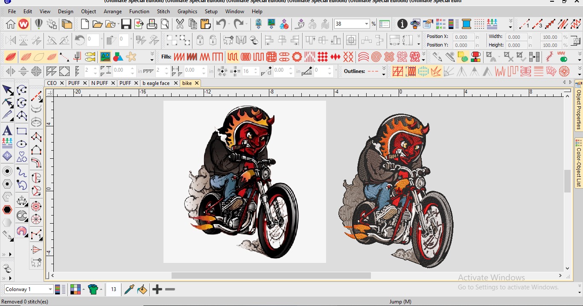Redo the last undone action
The image size is (583, 306).
click(239, 24)
